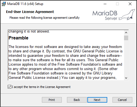The width and height of the screenshot is (137, 107).
Task: Uncheck the accept license terms checkbox
Action: [x=10, y=87]
